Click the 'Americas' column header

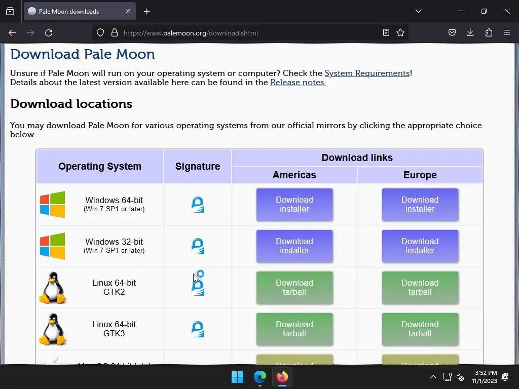click(x=294, y=175)
